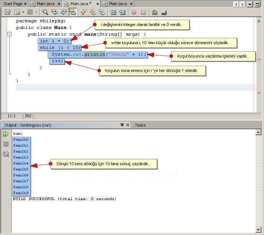Viewport: 264px width, 235px height.
Task: Click the "public class Main" line
Action: (44, 27)
